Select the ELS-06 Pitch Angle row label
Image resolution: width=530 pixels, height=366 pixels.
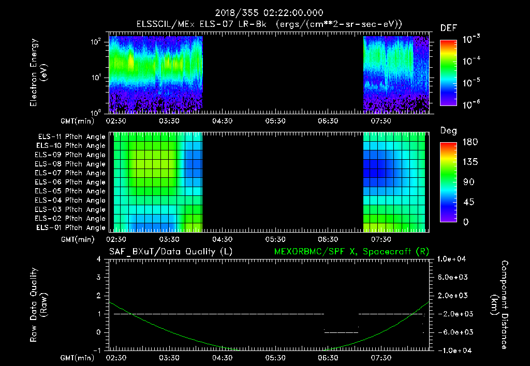[x=70, y=182]
